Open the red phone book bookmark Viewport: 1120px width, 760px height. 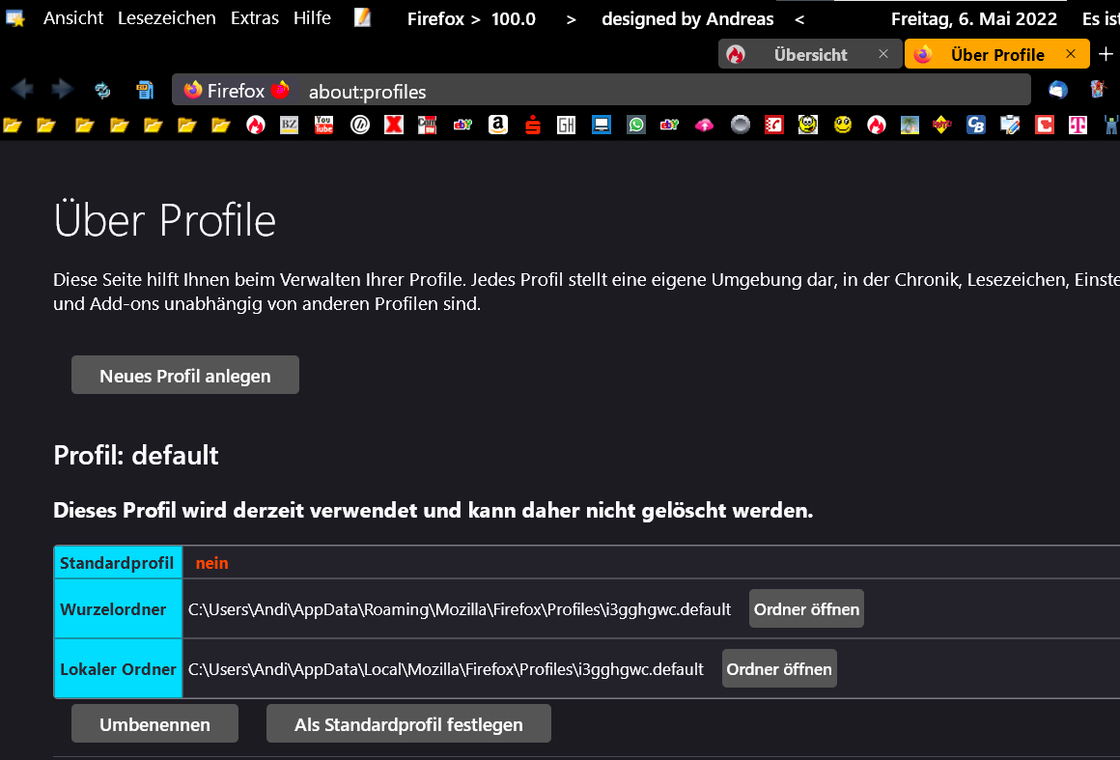[774, 125]
